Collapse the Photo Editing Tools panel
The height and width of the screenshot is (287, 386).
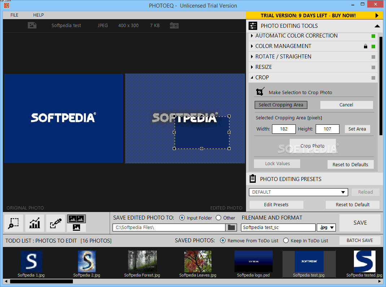pos(377,26)
